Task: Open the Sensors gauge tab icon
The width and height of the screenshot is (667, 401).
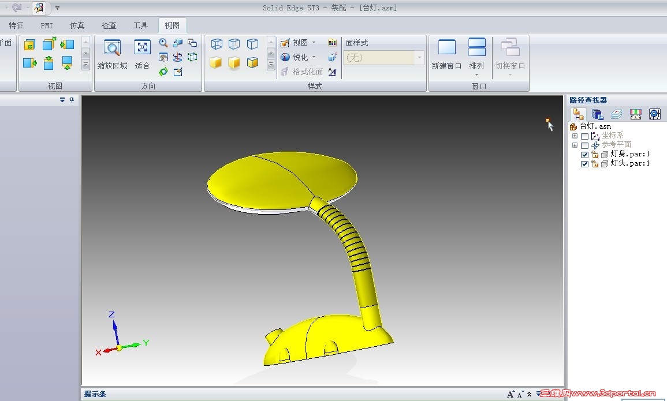Action: tap(635, 114)
